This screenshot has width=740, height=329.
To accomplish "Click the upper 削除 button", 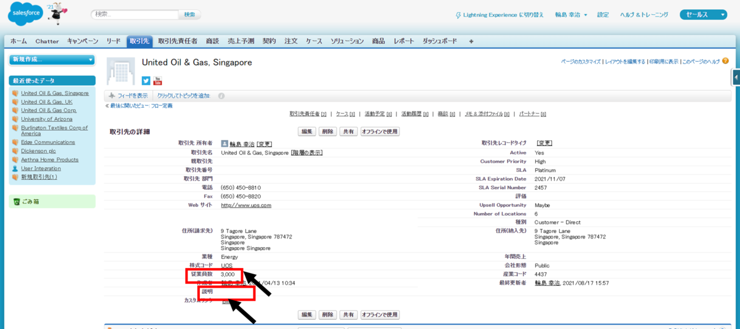I will click(328, 132).
